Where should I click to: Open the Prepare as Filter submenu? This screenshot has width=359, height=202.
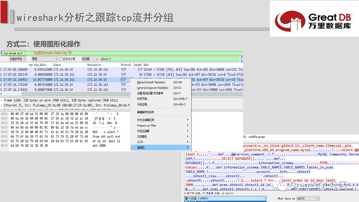(x=161, y=125)
